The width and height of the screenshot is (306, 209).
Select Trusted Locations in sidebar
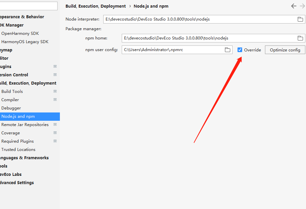[x=18, y=149]
